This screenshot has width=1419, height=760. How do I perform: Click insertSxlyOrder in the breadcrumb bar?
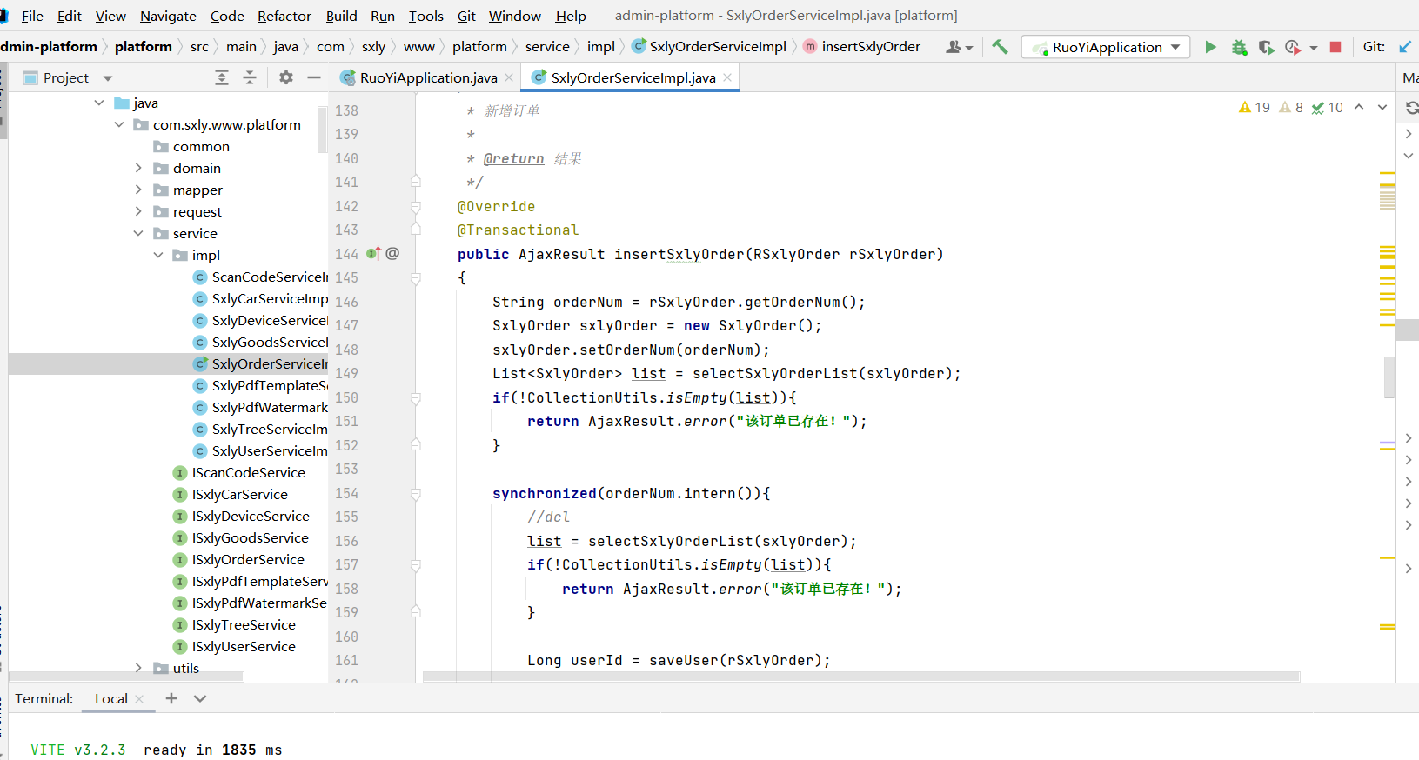click(861, 47)
